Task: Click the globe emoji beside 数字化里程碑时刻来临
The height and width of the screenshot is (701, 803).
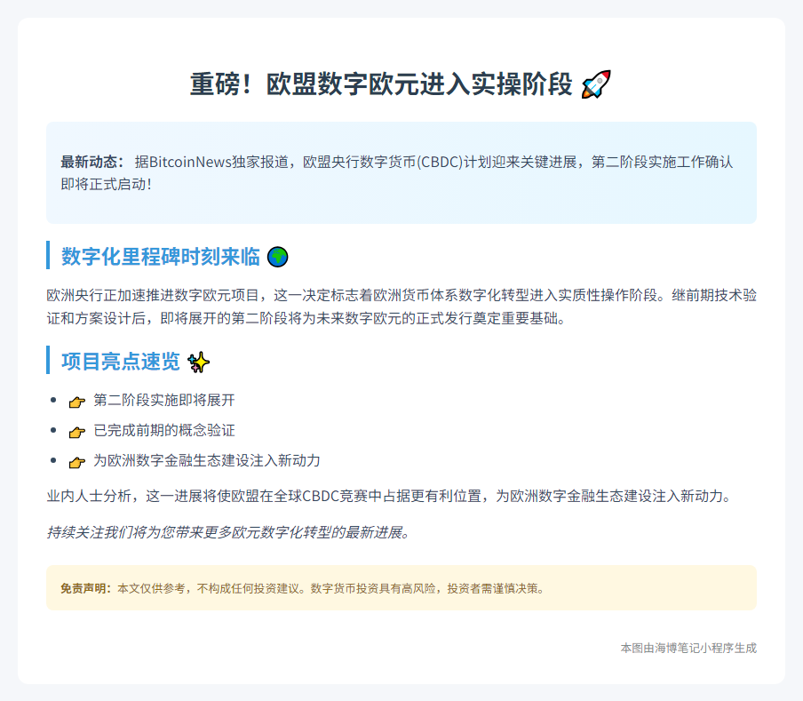Action: (278, 258)
